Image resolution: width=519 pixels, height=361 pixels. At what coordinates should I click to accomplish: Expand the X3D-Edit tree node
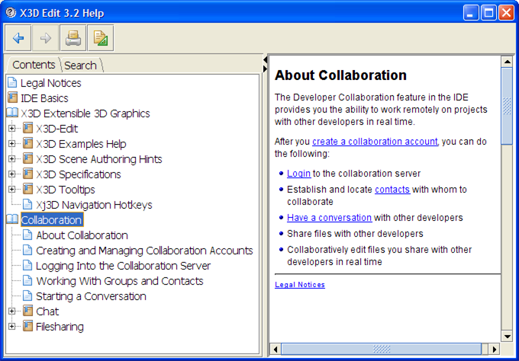click(12, 129)
